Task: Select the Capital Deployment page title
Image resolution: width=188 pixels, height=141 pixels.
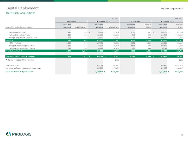Action: pos(22,8)
